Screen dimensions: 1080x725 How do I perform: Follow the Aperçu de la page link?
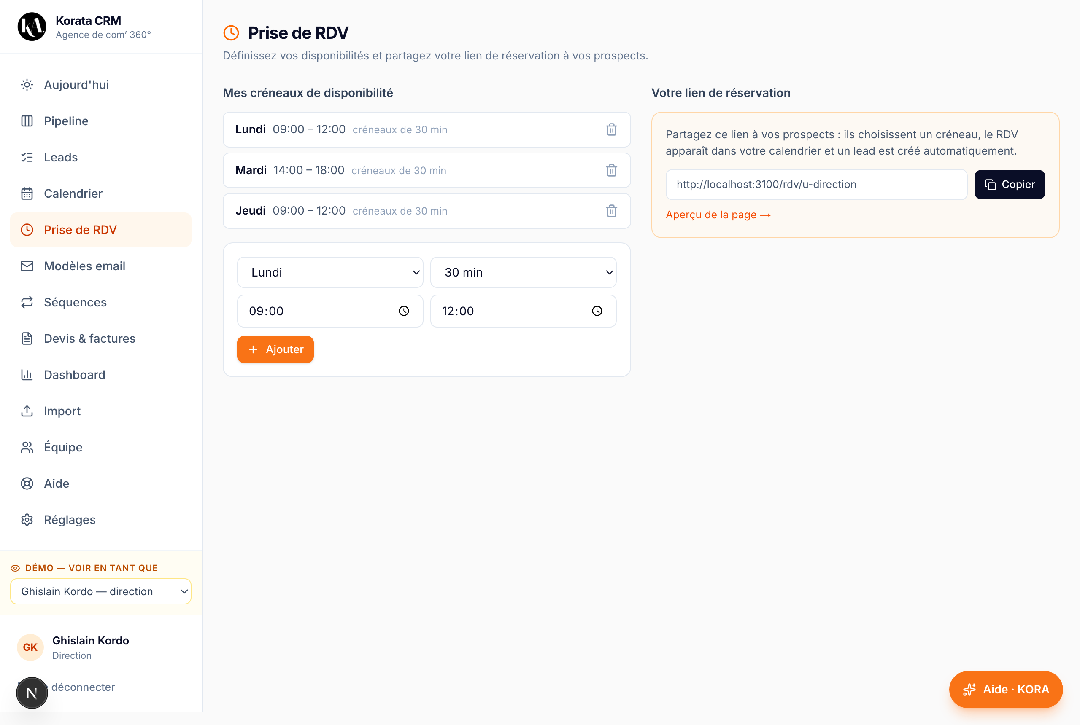point(718,215)
